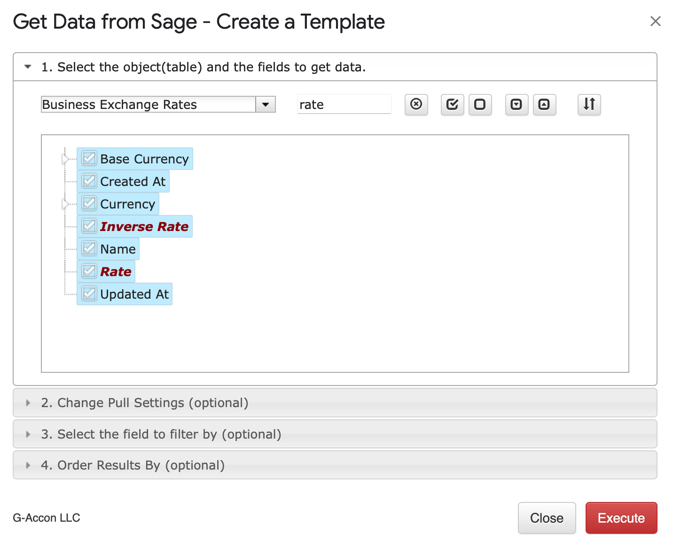The image size is (673, 555).
Task: Close the dialog with the X icon
Action: 655,21
